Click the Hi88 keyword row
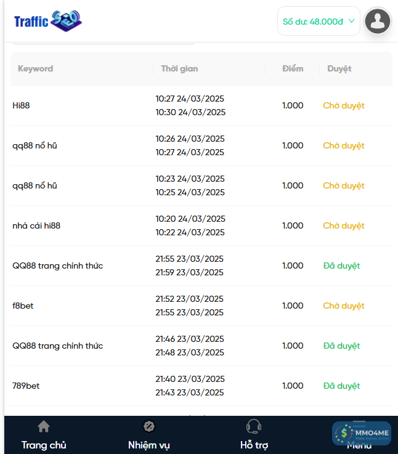 click(x=21, y=105)
